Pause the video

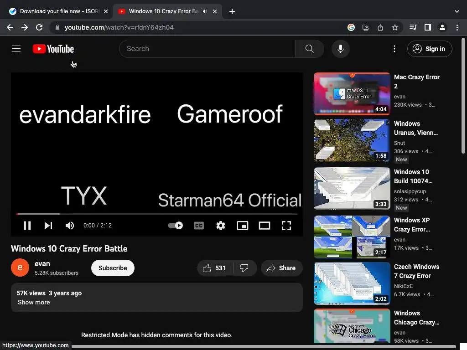tap(27, 226)
